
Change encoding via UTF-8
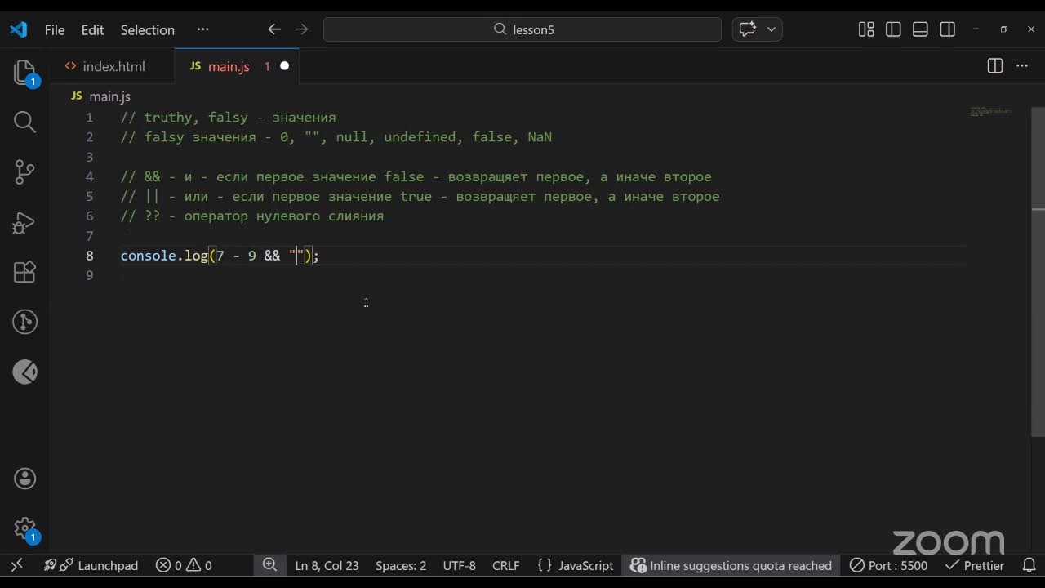pos(459,565)
